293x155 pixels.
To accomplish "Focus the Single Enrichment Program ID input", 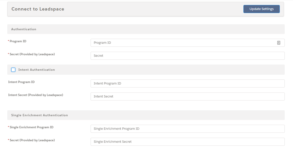I will 187,129.
